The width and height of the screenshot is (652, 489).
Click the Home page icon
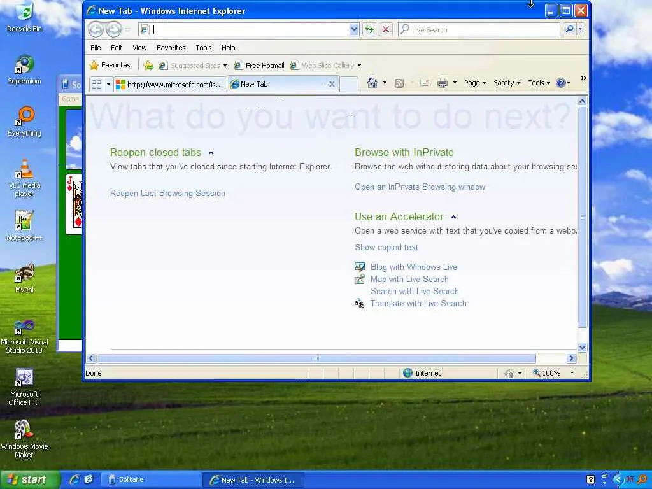pyautogui.click(x=372, y=83)
